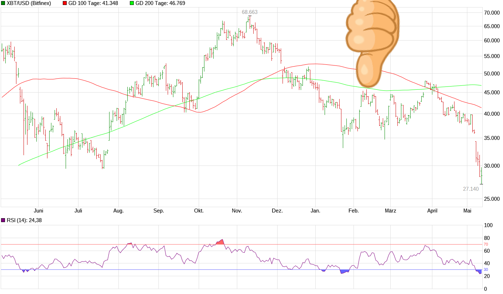This screenshot has width=503, height=294.
Task: Click the green XBT/USD legend square
Action: pos(3,4)
